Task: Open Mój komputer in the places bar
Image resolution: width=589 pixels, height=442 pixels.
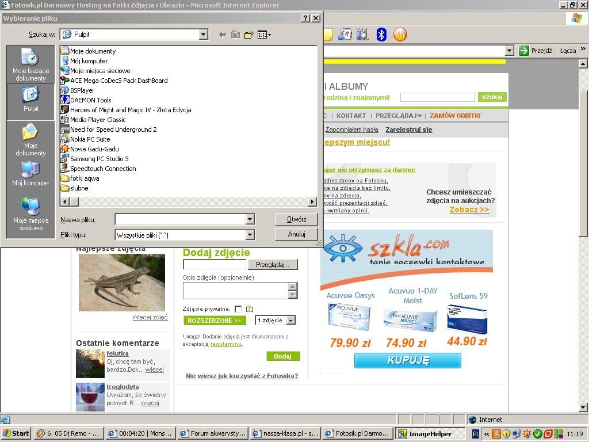Action: [x=31, y=174]
